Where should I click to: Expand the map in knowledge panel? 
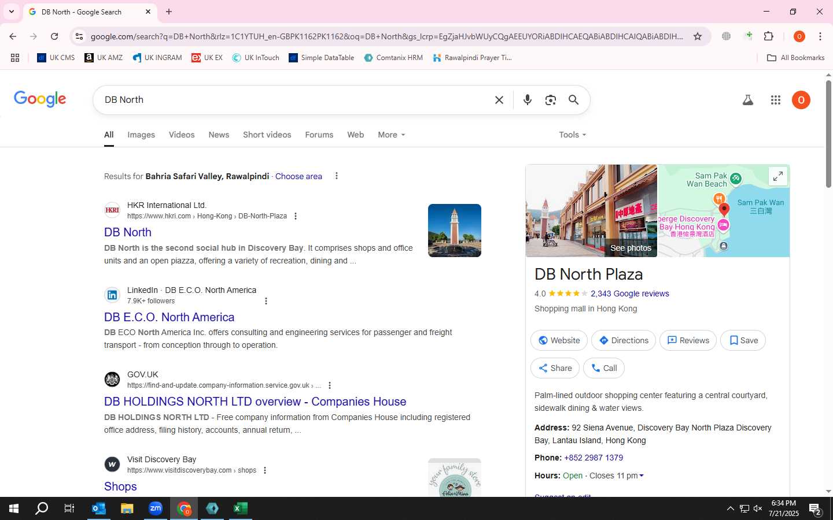[x=778, y=176]
